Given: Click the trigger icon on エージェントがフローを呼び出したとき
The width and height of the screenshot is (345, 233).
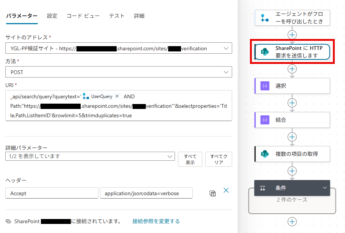Looking at the screenshot, I should (x=265, y=18).
